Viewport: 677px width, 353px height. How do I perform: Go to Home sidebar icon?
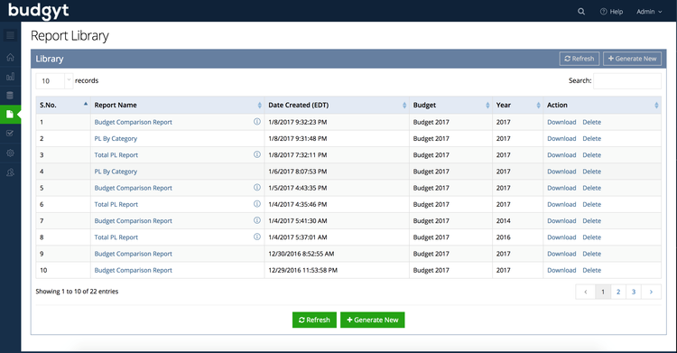(10, 57)
